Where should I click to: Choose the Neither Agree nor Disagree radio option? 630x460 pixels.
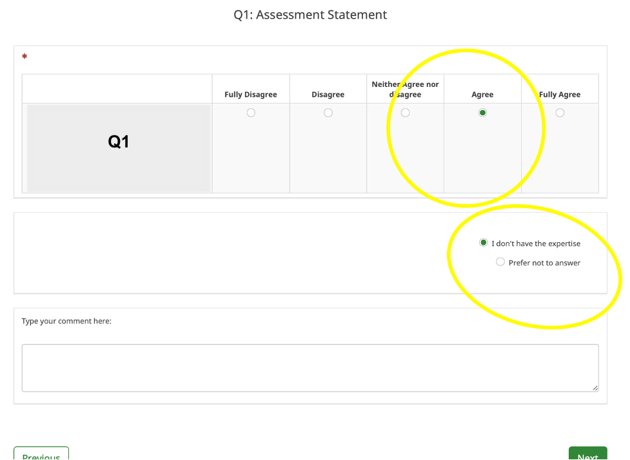pos(405,113)
